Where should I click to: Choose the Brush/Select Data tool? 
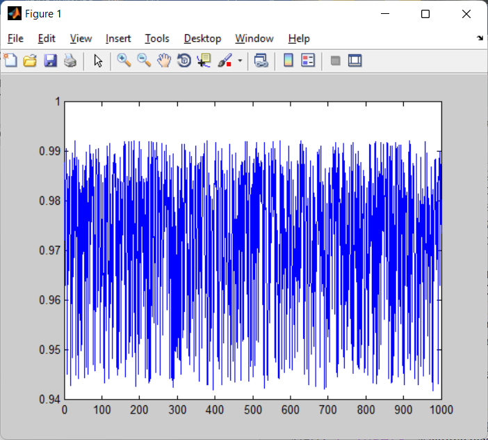pos(225,61)
